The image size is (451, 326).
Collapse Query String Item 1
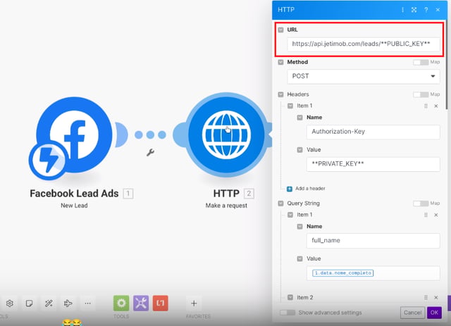(290, 215)
